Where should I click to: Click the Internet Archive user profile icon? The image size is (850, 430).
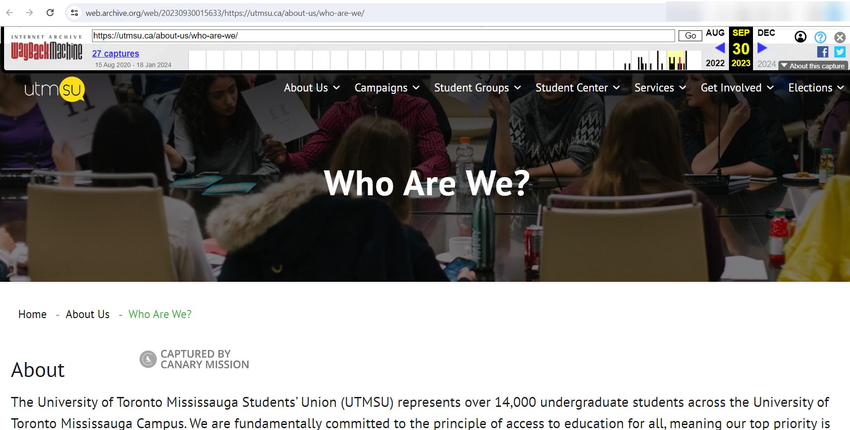pyautogui.click(x=801, y=37)
